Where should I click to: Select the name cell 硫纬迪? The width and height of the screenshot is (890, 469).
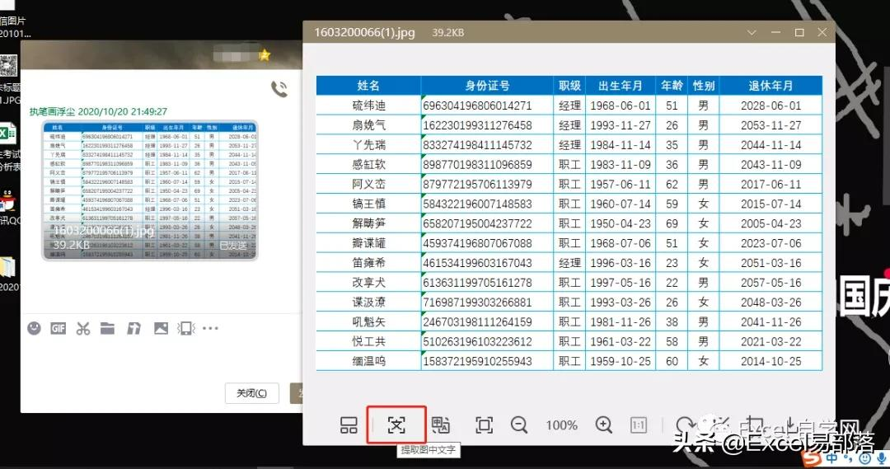[x=368, y=106]
